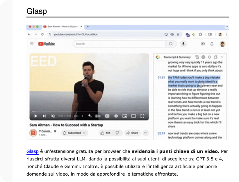Bookmark the page with the star icon
Screen dimensions: 239x182
178,34
